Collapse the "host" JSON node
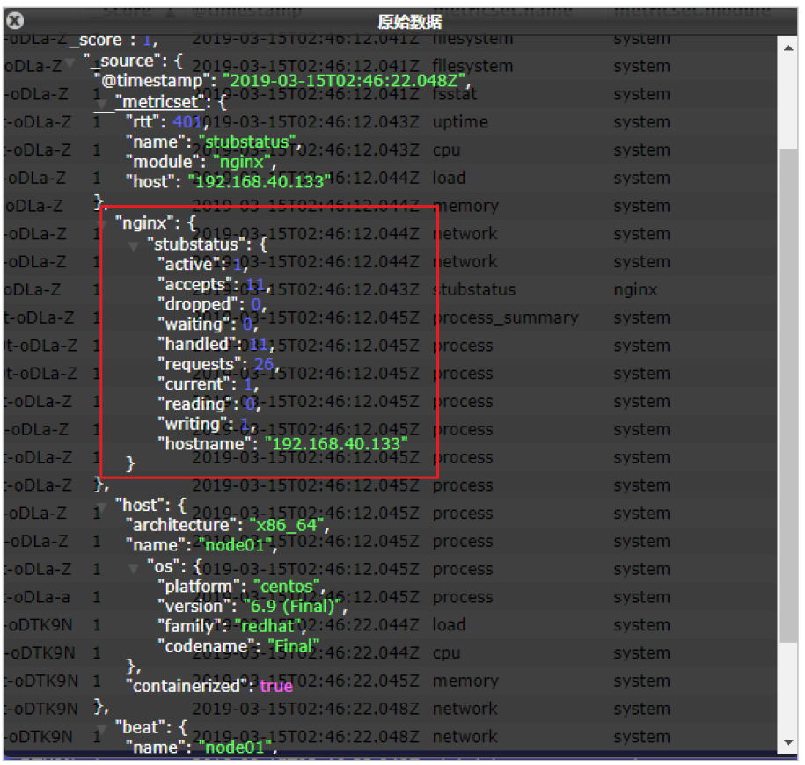Viewport: 805px width, 765px height. tap(106, 506)
